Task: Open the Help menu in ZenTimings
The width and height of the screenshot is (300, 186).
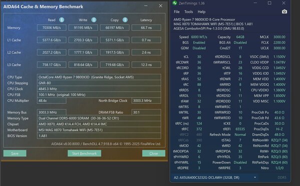Action: pos(201,12)
